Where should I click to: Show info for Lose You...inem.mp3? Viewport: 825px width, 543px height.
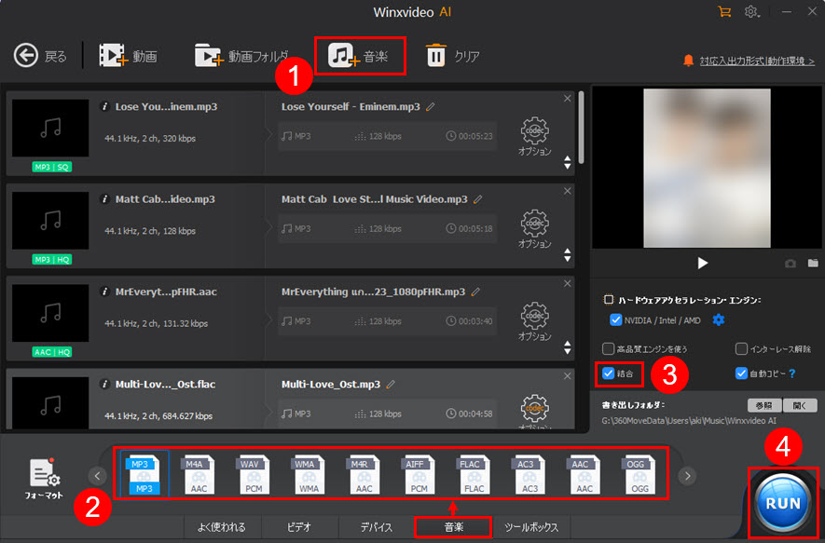tap(104, 107)
